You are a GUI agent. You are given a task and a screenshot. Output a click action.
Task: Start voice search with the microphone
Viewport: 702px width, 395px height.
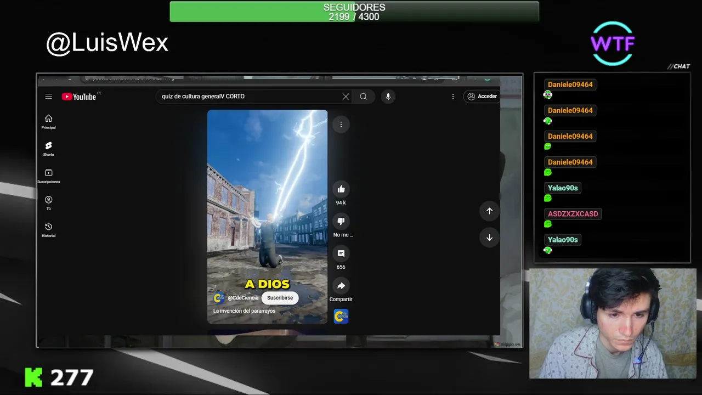[x=388, y=97]
